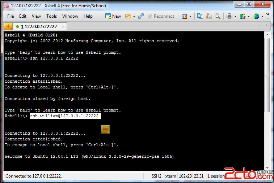Click the Copy icon in toolbar
The image size is (274, 183).
(200, 16)
